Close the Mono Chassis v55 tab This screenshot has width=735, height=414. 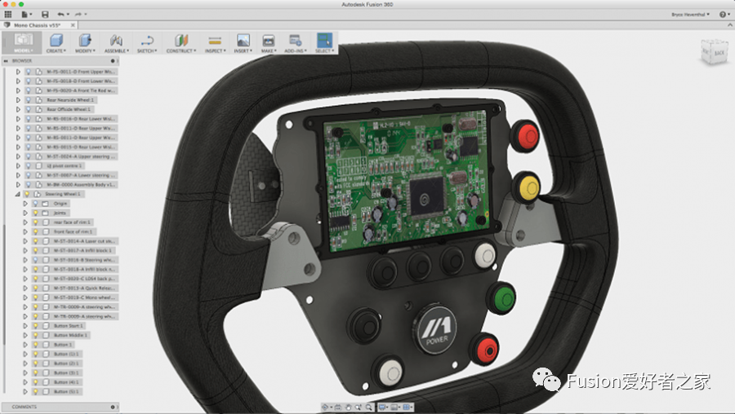[x=73, y=25]
